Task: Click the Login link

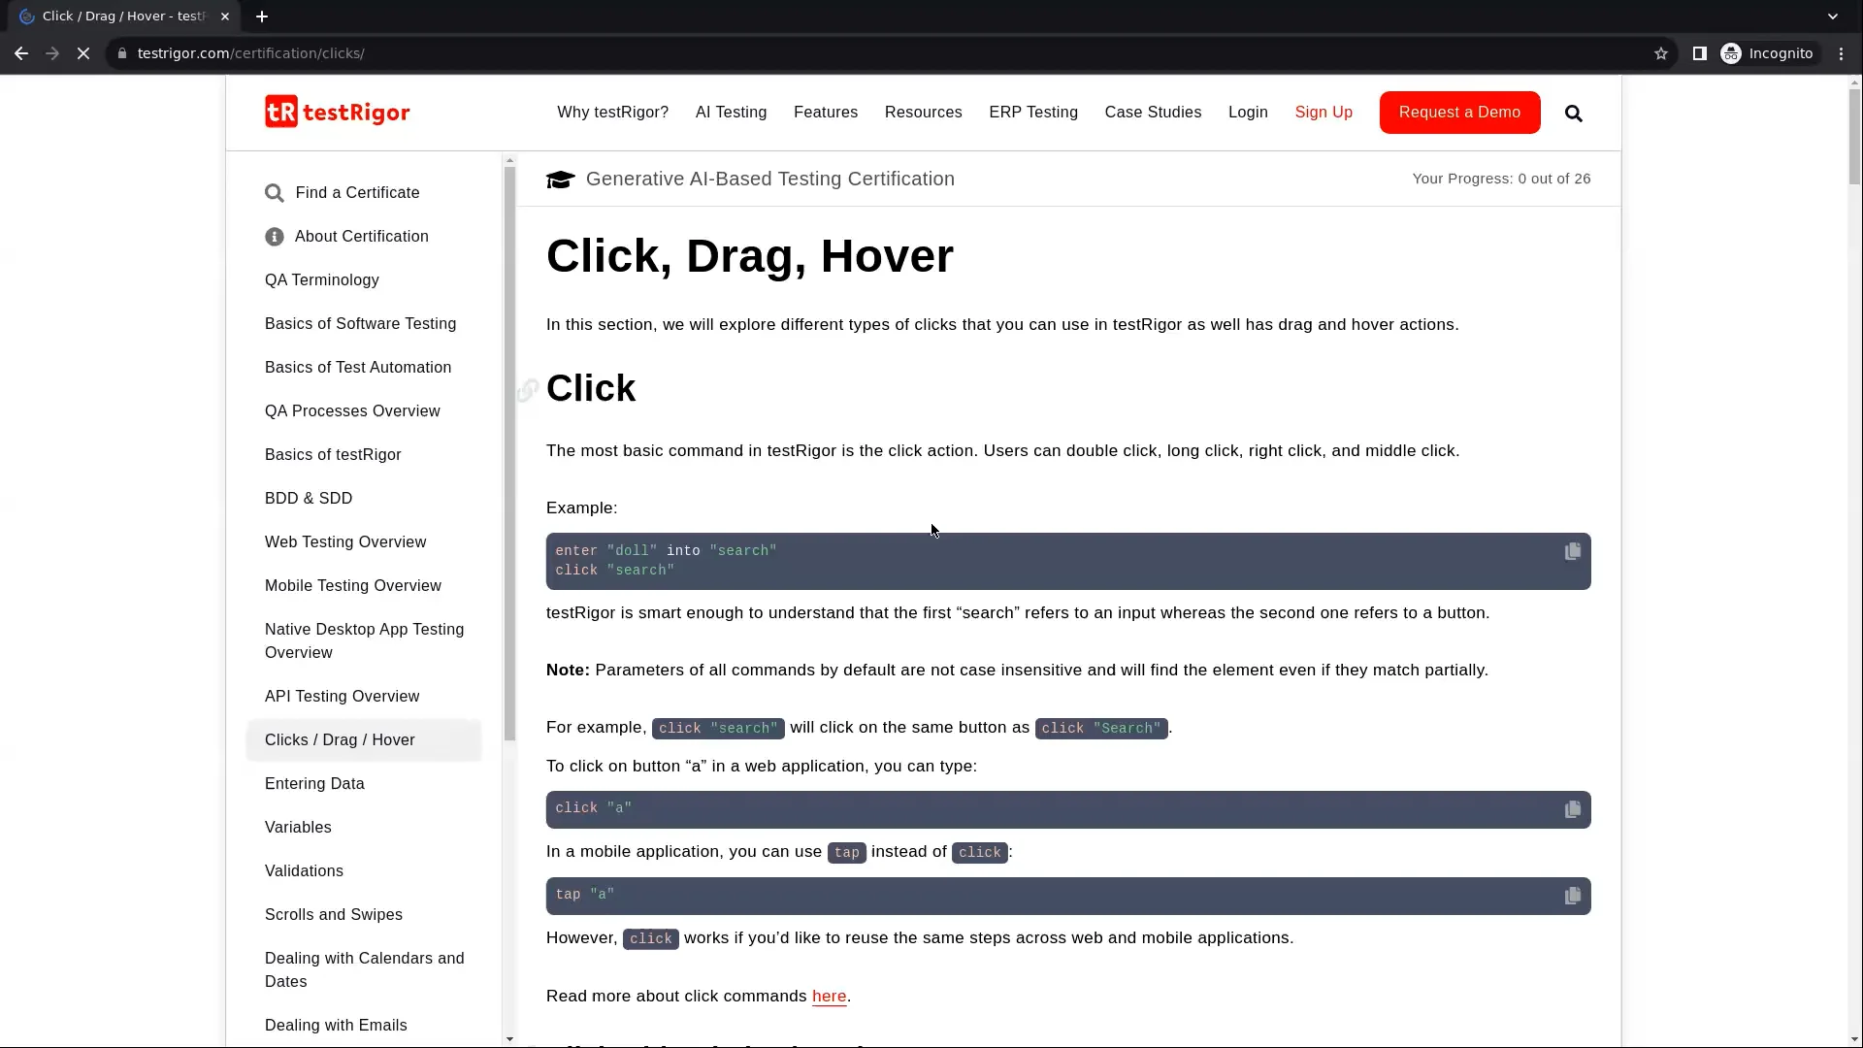Action: [x=1248, y=113]
